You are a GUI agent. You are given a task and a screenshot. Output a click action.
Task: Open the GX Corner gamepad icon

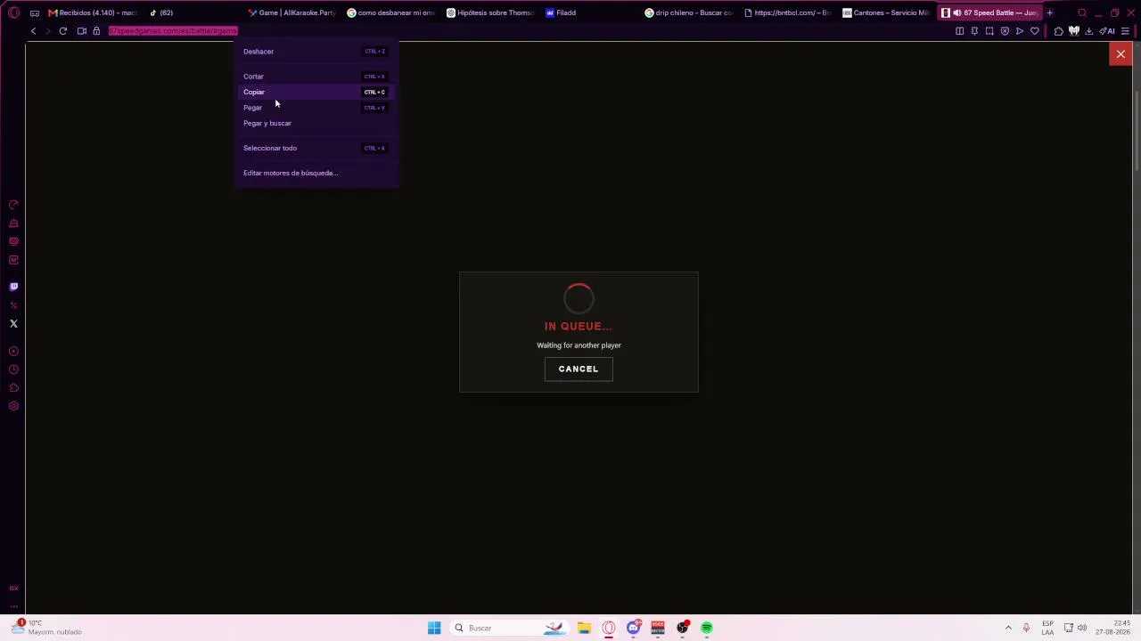coord(34,12)
